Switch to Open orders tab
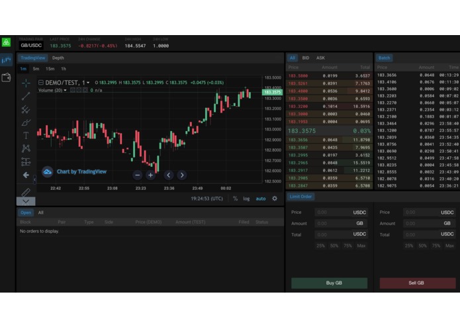460x327 pixels. point(26,212)
